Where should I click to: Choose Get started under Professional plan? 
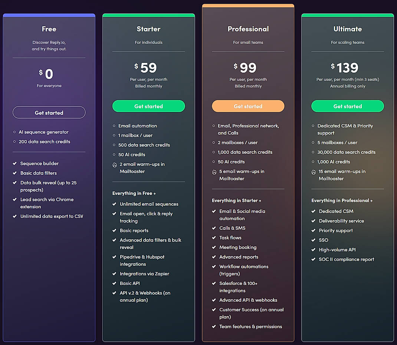coord(248,106)
